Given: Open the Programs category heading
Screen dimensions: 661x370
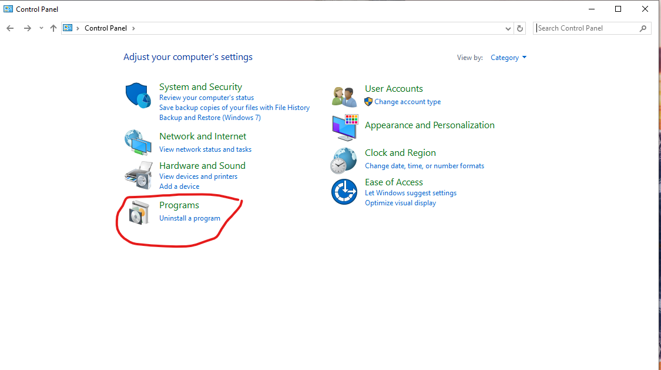Looking at the screenshot, I should click(x=179, y=205).
